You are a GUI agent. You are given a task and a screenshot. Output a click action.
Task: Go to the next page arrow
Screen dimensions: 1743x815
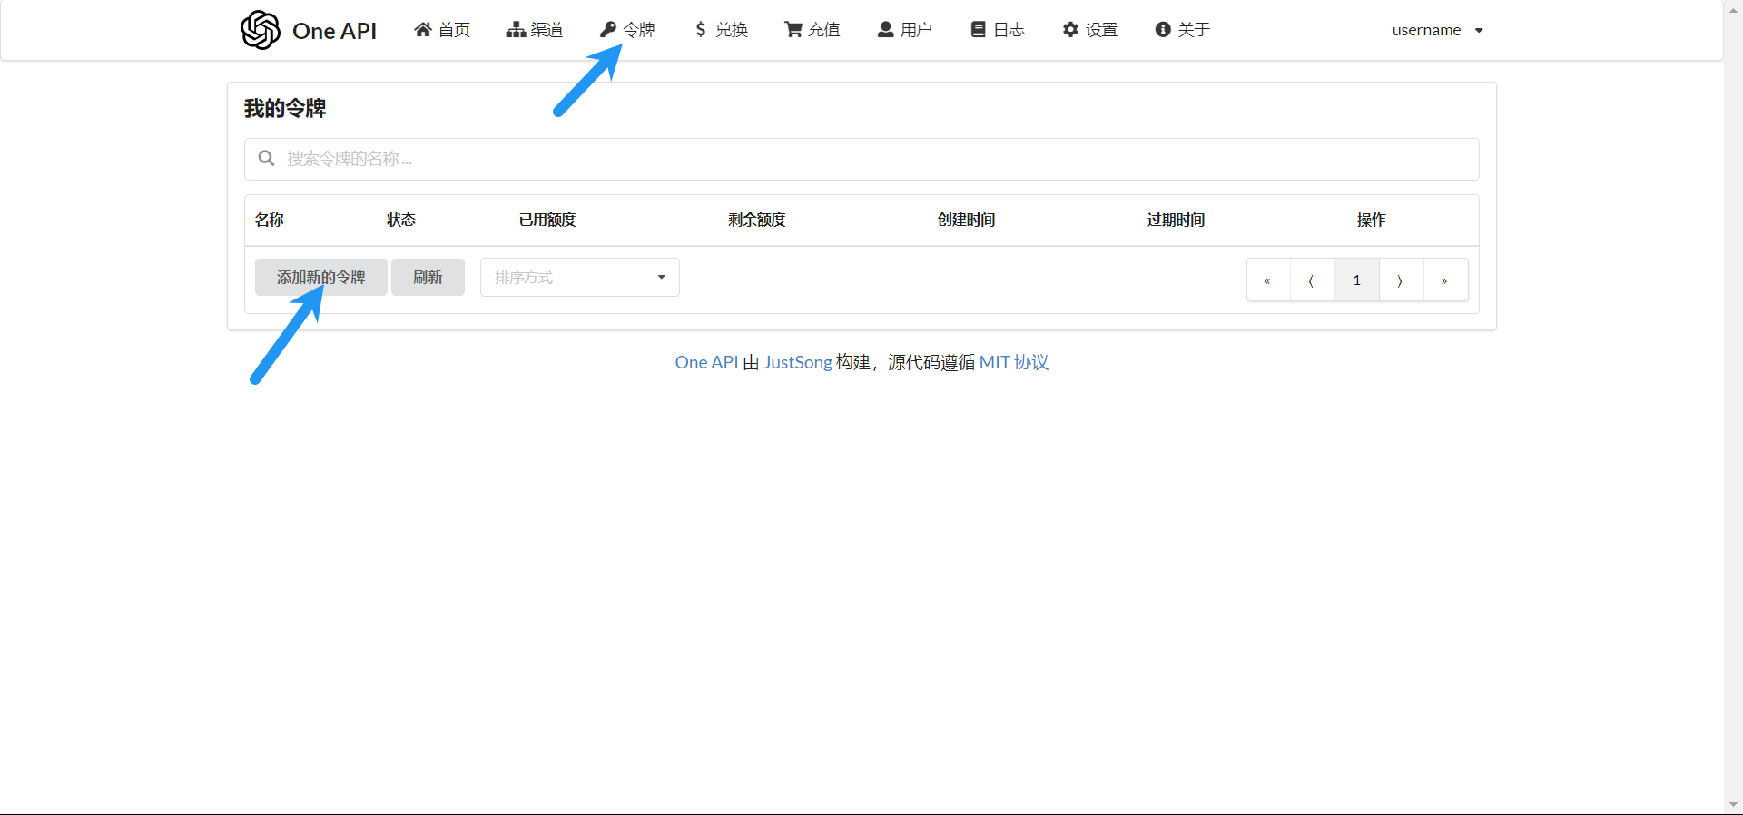(x=1400, y=280)
